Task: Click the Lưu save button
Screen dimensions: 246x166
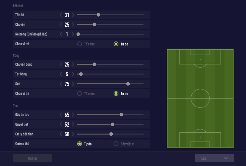Action: 209,158
